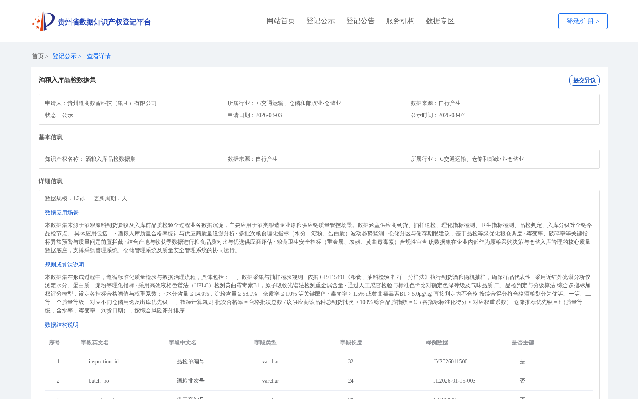Click the 公示时间：2026-08-07 text
Image resolution: width=638 pixels, height=399 pixels.
tap(437, 115)
